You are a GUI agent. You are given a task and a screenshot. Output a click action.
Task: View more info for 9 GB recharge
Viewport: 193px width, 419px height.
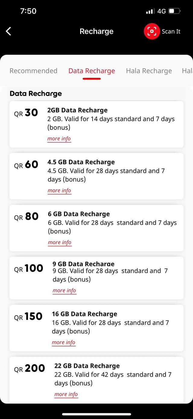64,290
